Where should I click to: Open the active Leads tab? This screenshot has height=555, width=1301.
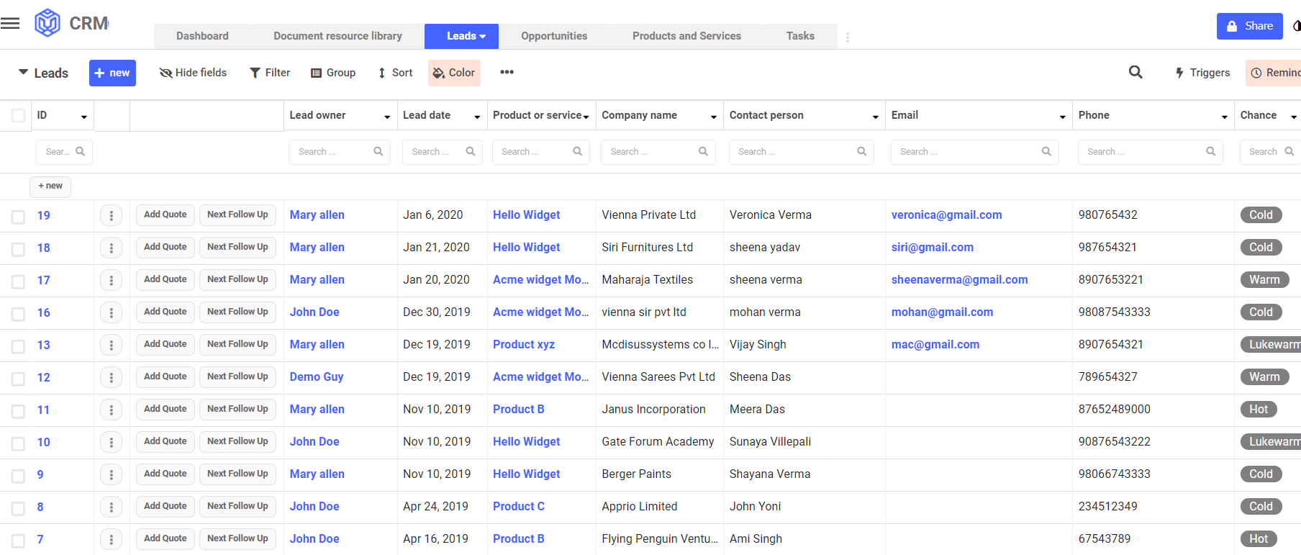461,36
